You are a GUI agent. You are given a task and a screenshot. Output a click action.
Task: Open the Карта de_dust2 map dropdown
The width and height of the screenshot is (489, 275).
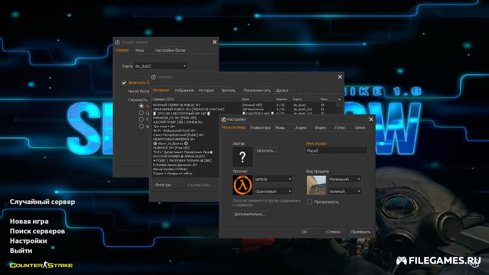click(x=161, y=66)
